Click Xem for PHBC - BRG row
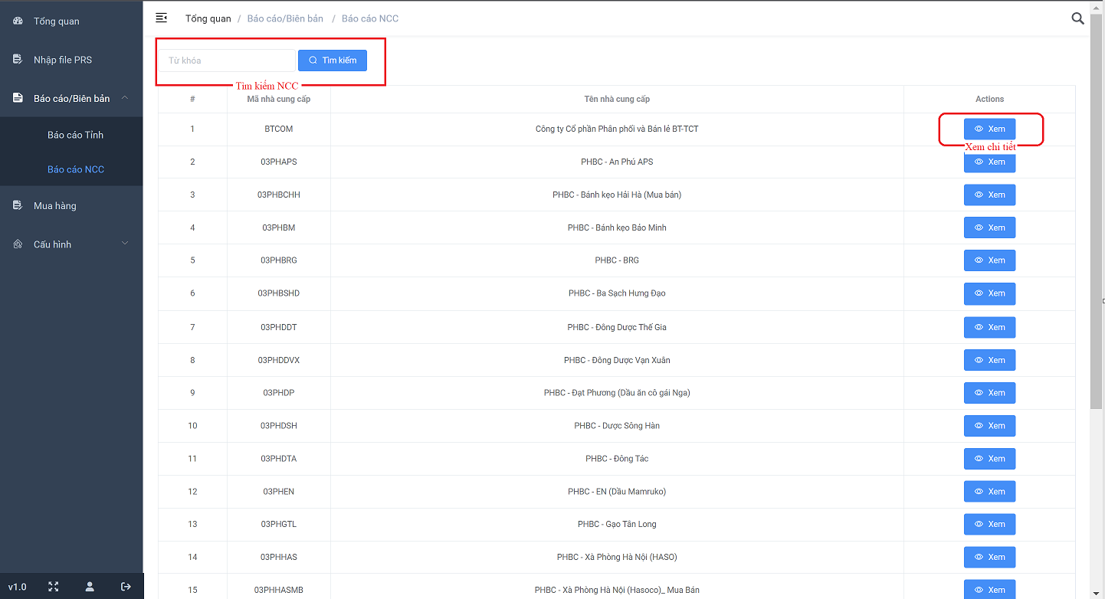Viewport: 1105px width, 599px height. pos(989,260)
